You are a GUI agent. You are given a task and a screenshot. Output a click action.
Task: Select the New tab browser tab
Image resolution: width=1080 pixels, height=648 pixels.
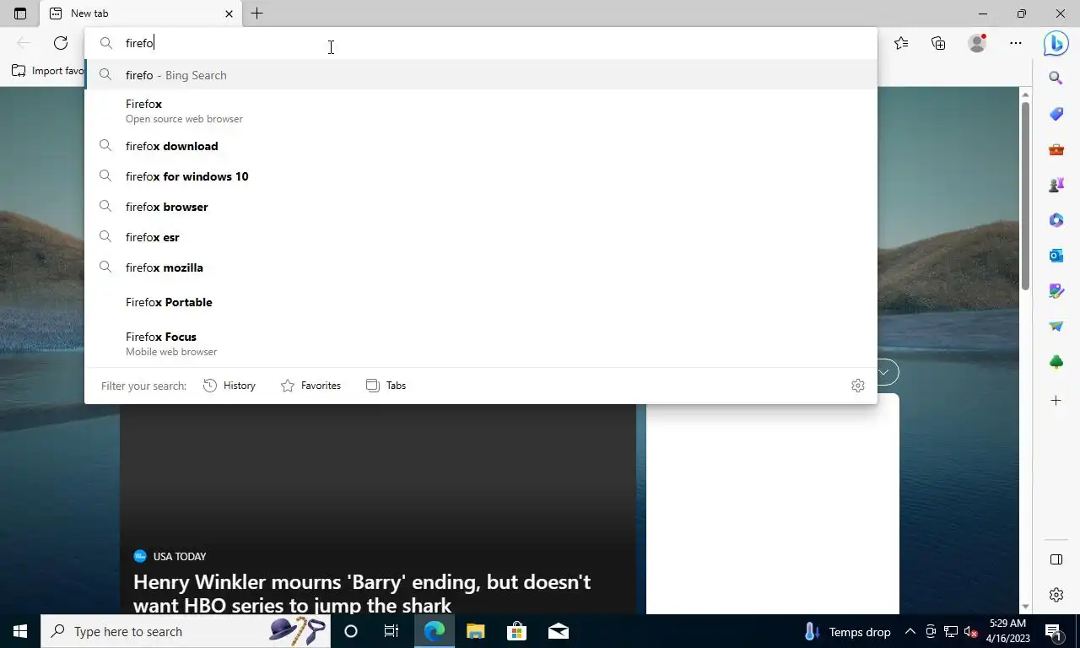[x=141, y=13]
